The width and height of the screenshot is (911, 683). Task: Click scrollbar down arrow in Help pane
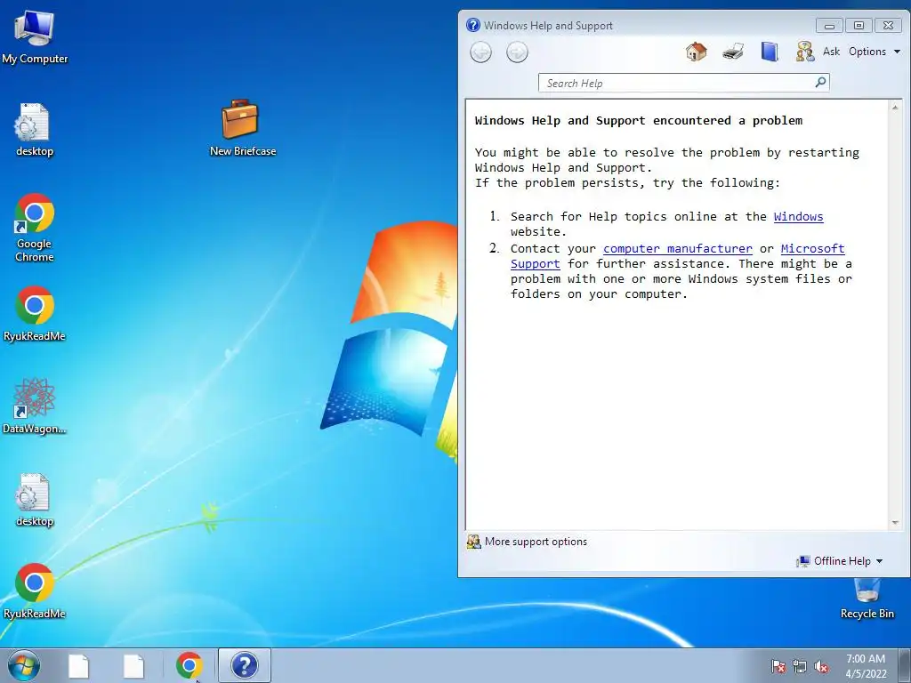(x=895, y=523)
